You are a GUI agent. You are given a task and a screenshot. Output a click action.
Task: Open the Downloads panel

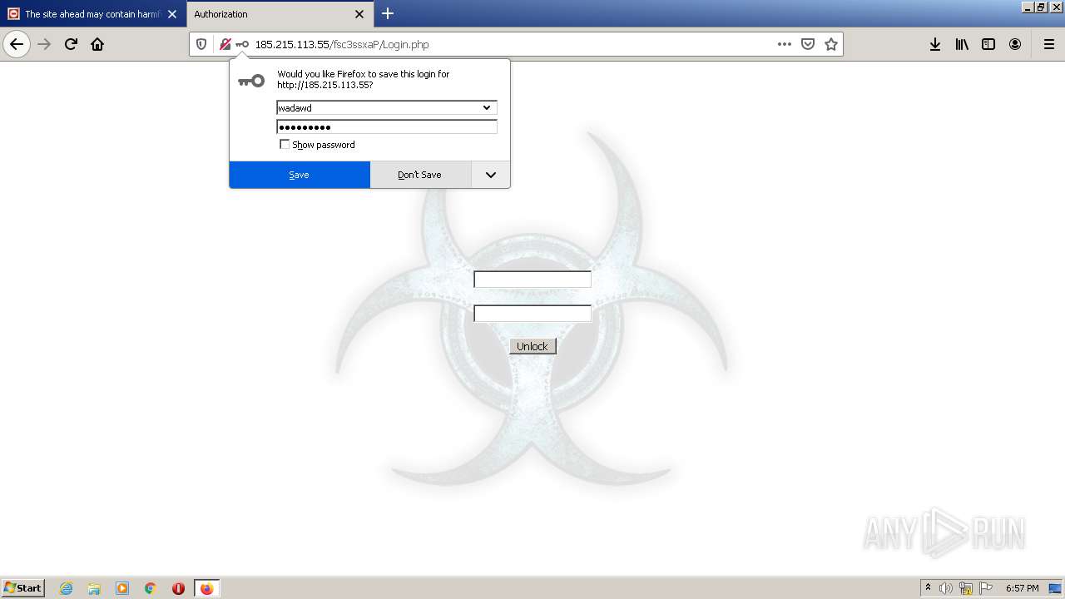coord(935,44)
